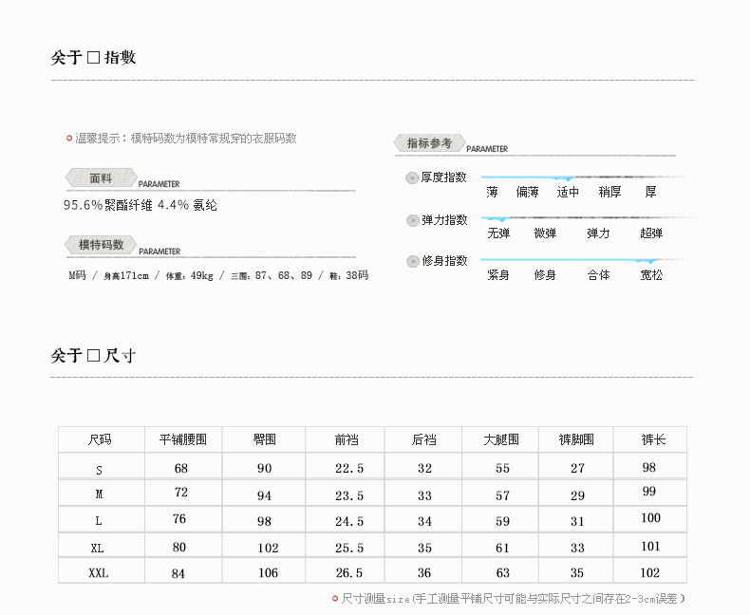The width and height of the screenshot is (750, 615).
Task: Select the 指标参考 ribbon badge
Action: (429, 143)
